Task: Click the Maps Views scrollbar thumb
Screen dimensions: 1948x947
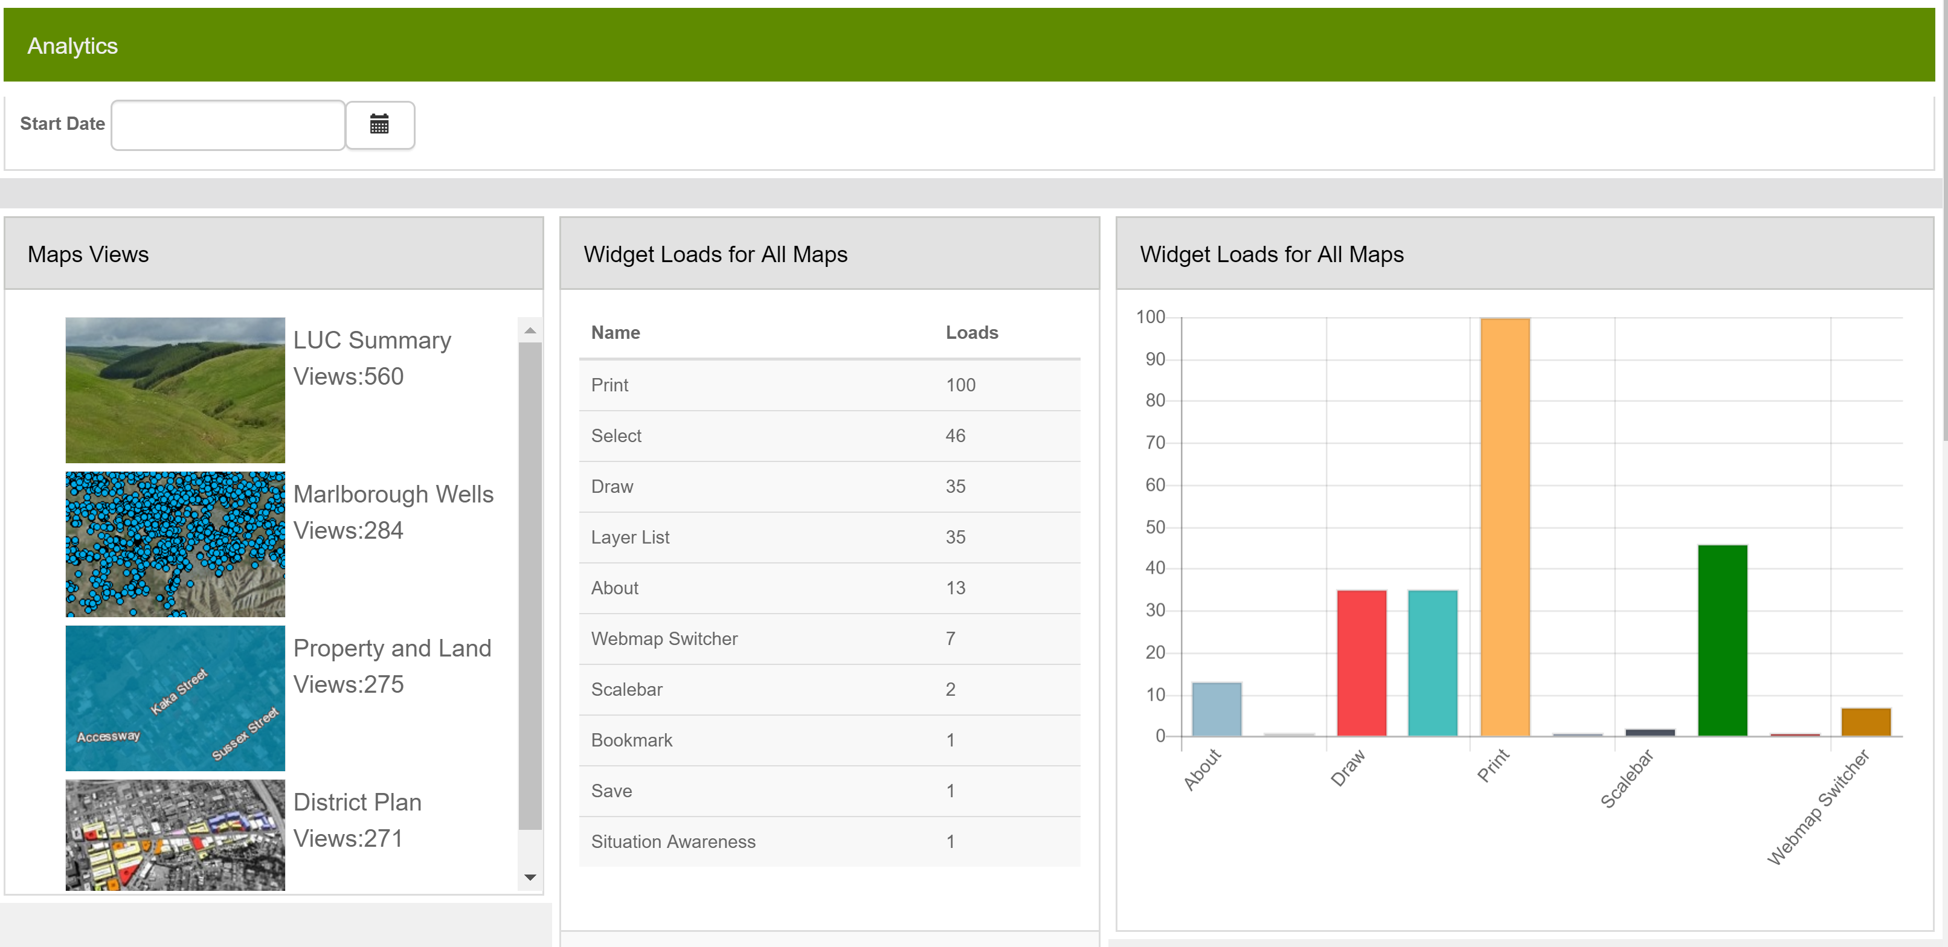Action: click(530, 585)
